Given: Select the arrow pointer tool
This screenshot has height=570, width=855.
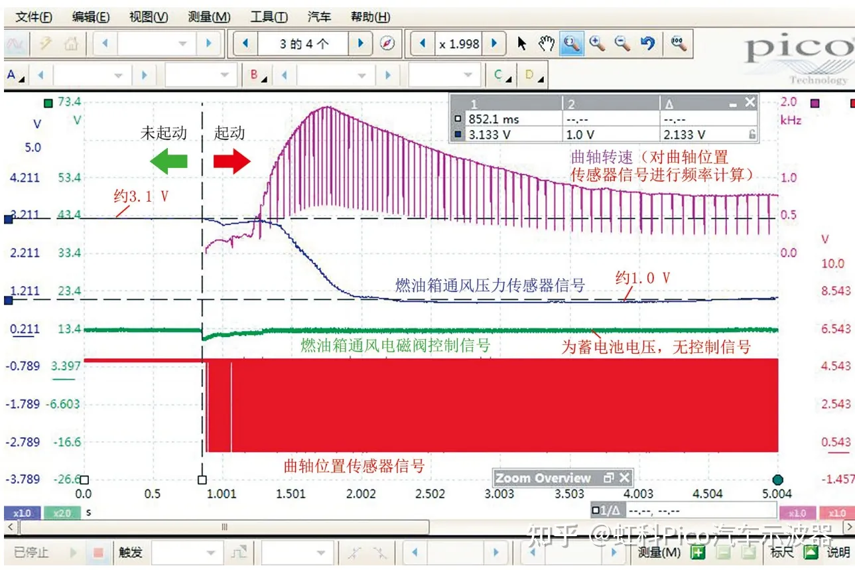Looking at the screenshot, I should [x=522, y=44].
